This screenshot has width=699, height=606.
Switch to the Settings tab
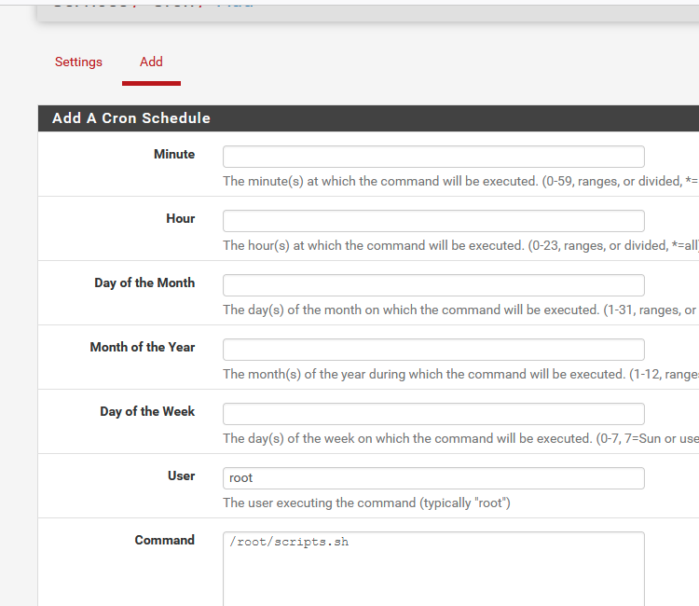tap(78, 62)
